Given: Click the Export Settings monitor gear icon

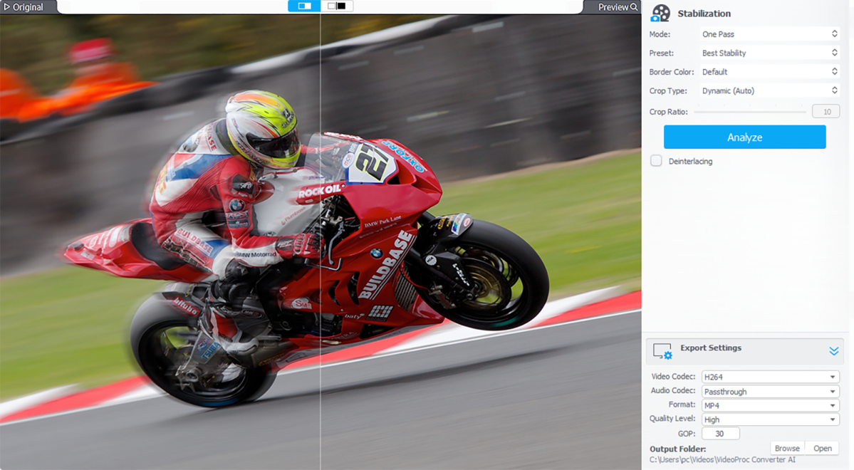Looking at the screenshot, I should pyautogui.click(x=662, y=350).
